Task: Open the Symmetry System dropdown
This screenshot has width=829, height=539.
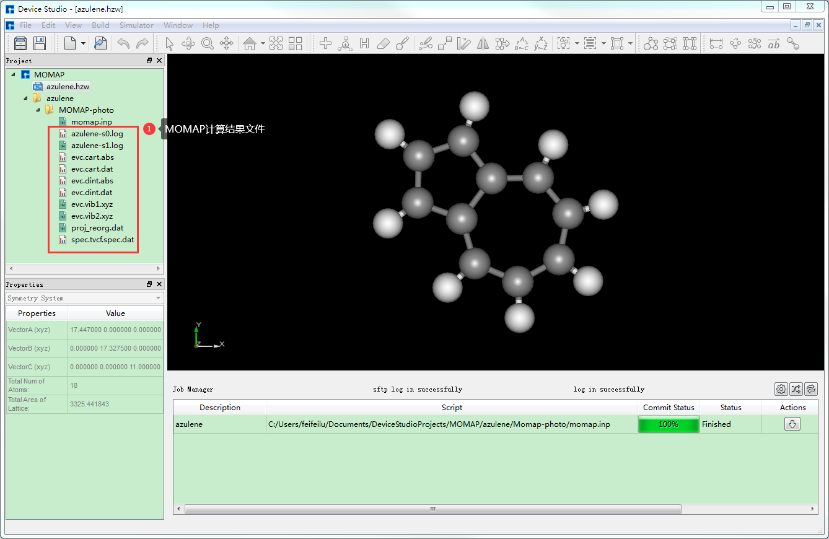Action: pos(85,298)
